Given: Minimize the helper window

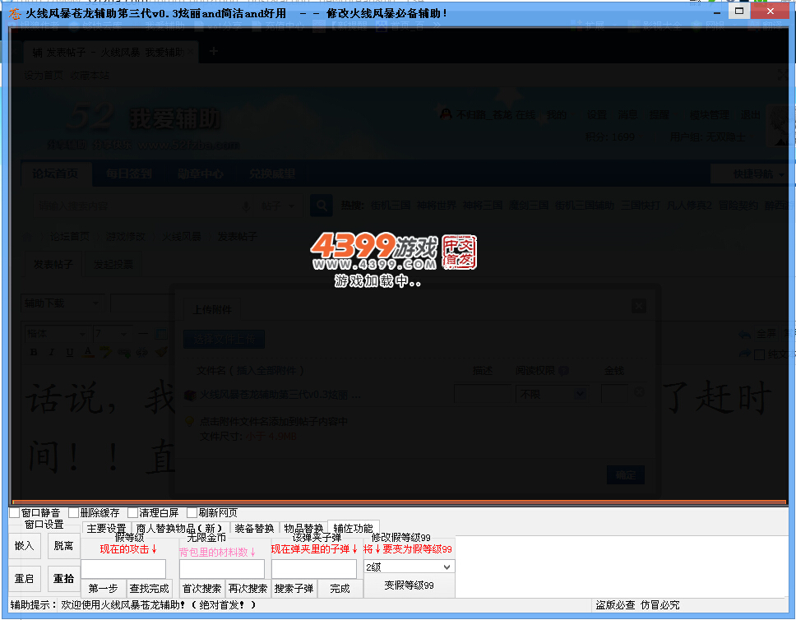Looking at the screenshot, I should 717,12.
